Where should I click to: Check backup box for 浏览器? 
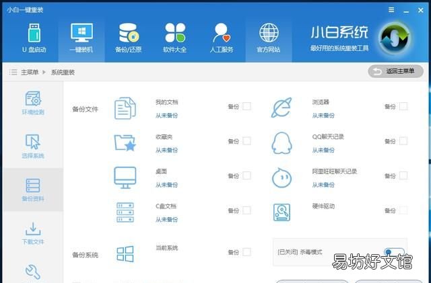(403, 106)
